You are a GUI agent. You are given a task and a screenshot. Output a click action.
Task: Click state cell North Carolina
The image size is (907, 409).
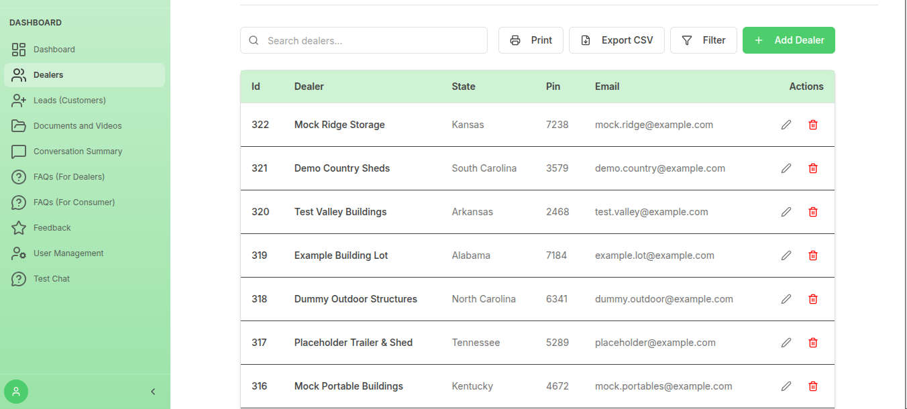484,299
